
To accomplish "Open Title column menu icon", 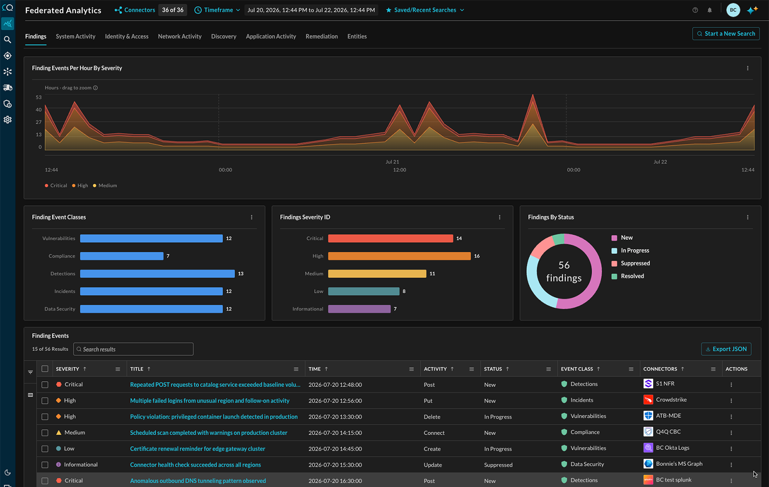I will pos(296,369).
